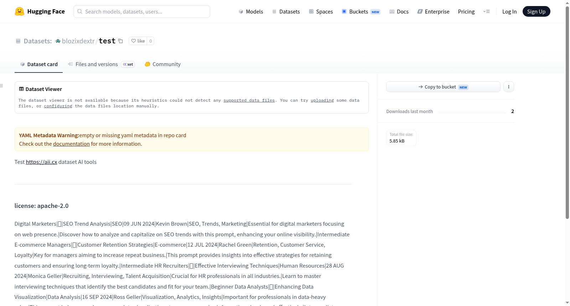
Task: Open the blozixdextr user profile link
Action: click(x=78, y=41)
